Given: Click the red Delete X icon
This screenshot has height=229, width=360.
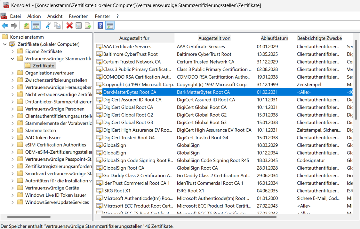Looking at the screenshot, I should tap(69, 26).
